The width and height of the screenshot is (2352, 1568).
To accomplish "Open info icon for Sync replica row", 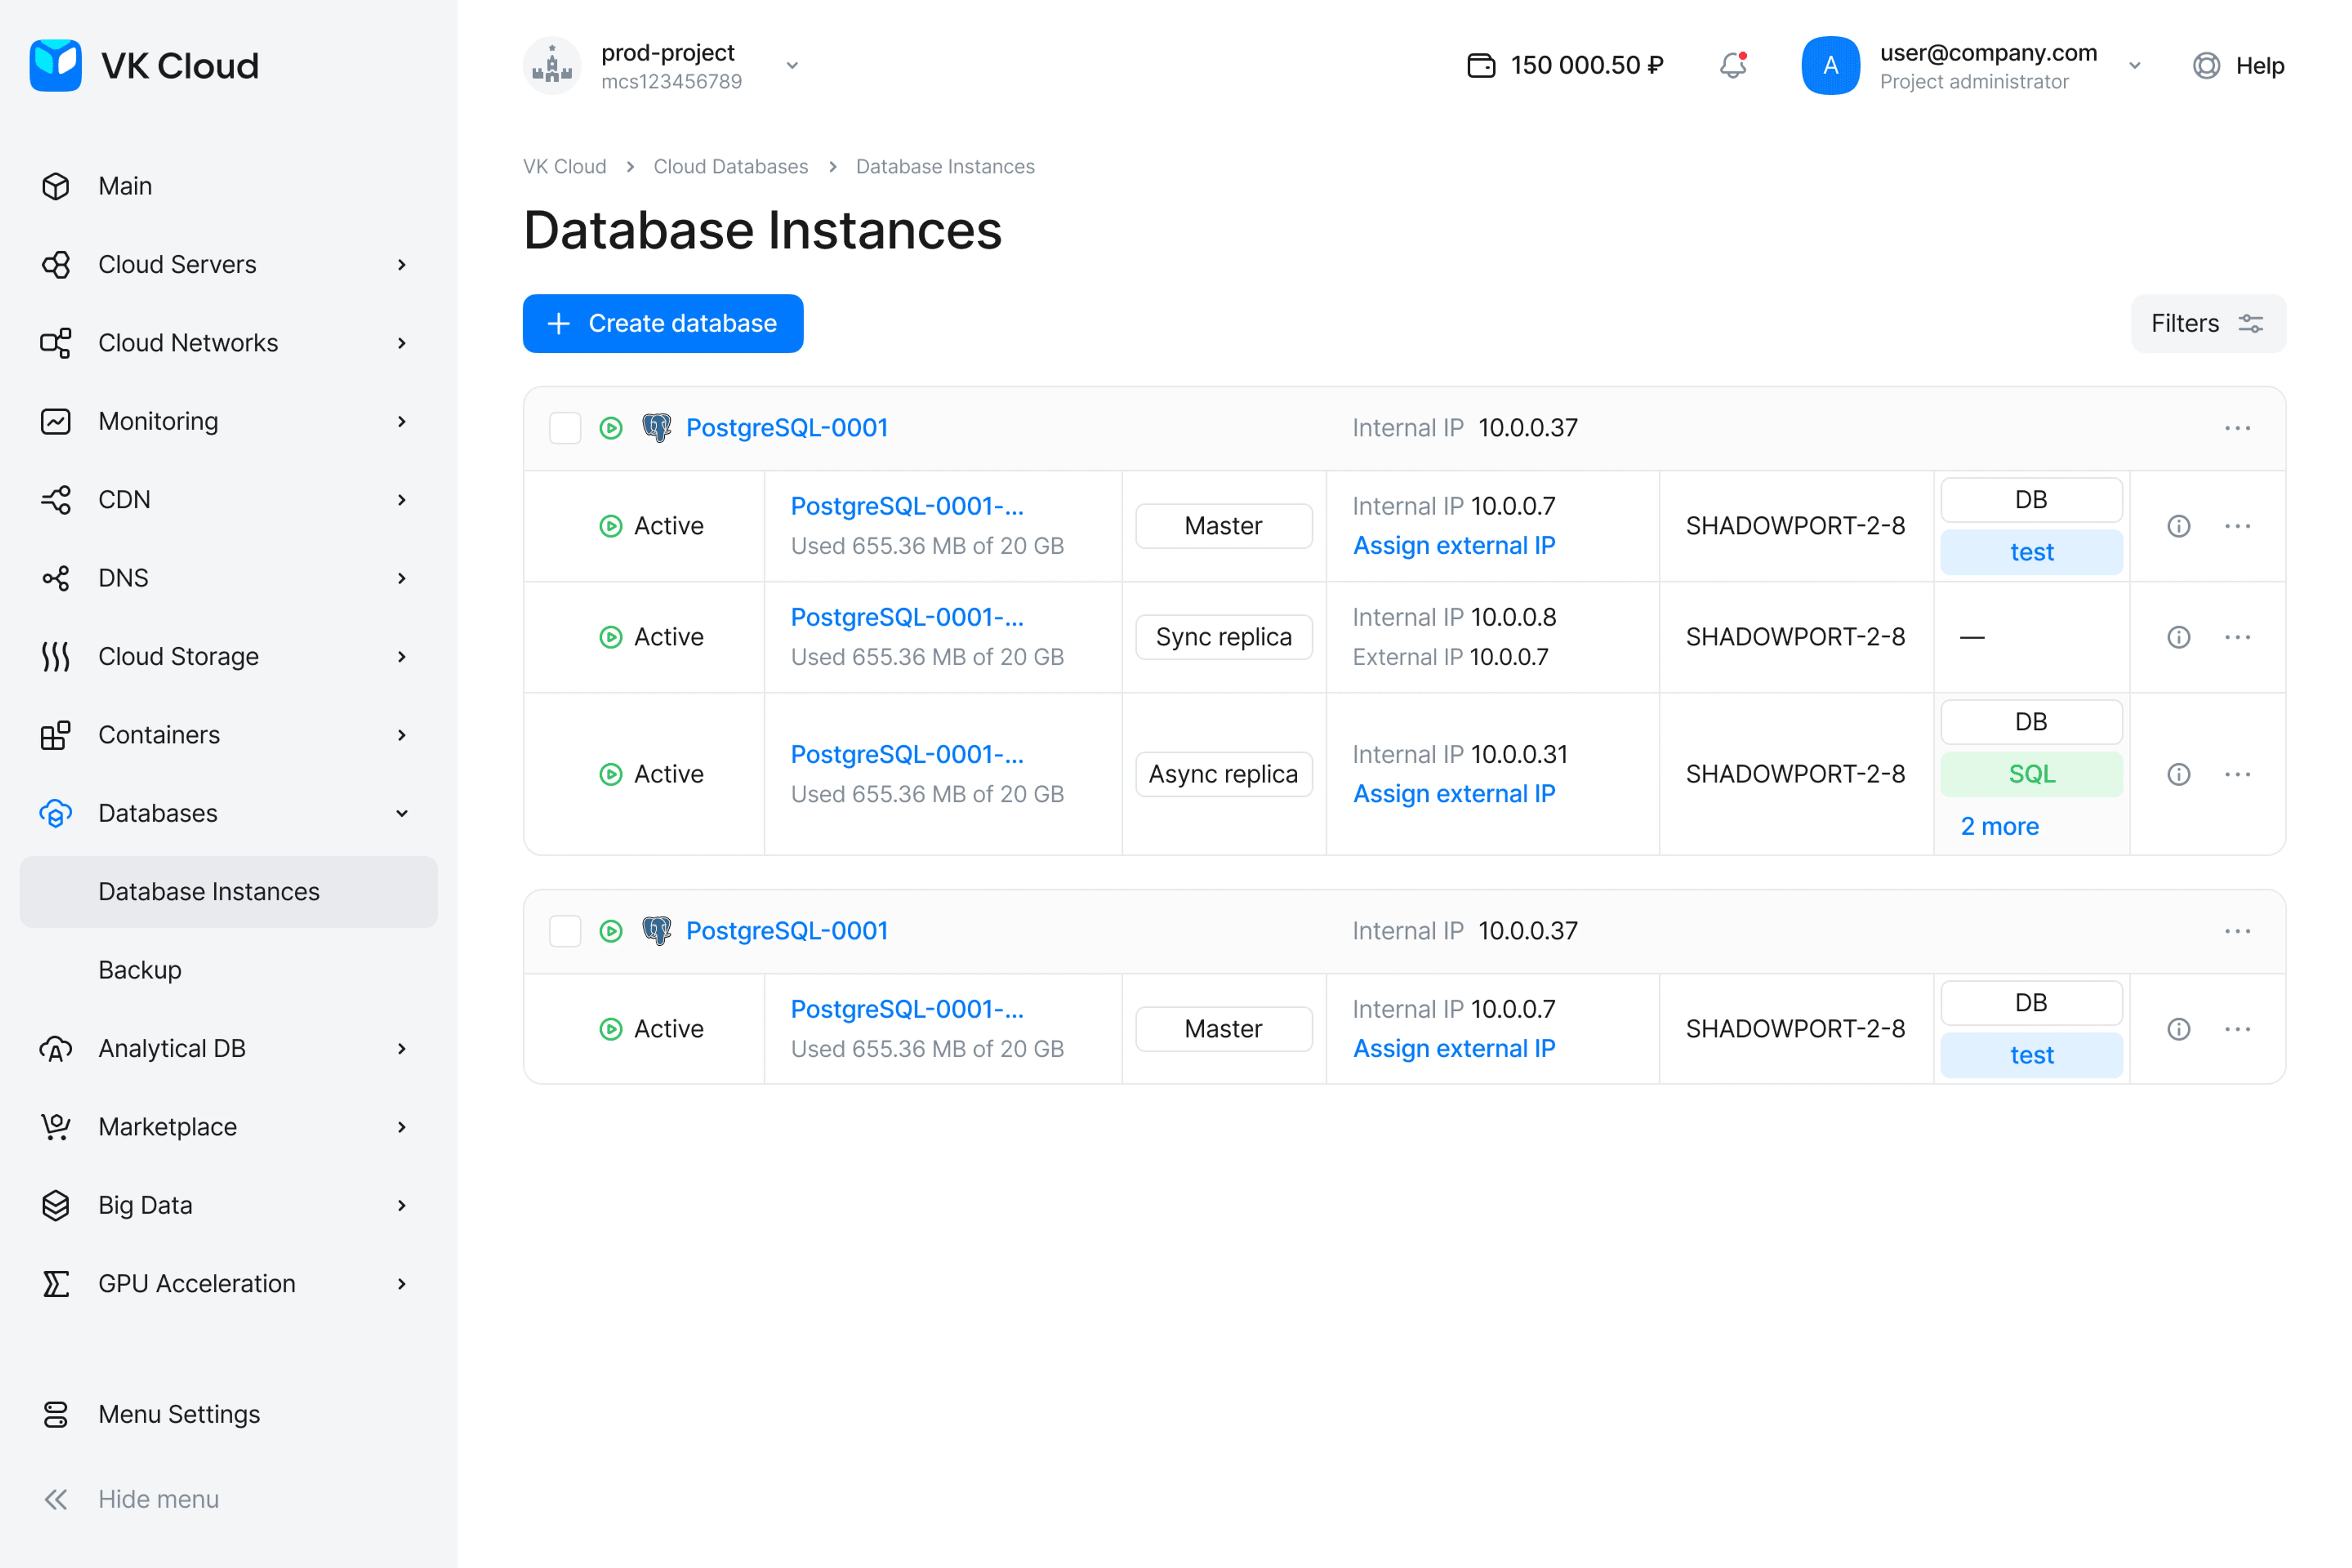I will click(x=2178, y=637).
